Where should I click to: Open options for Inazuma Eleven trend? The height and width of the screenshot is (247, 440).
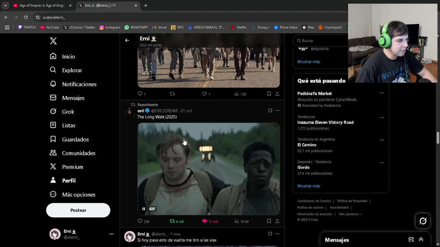(x=382, y=118)
